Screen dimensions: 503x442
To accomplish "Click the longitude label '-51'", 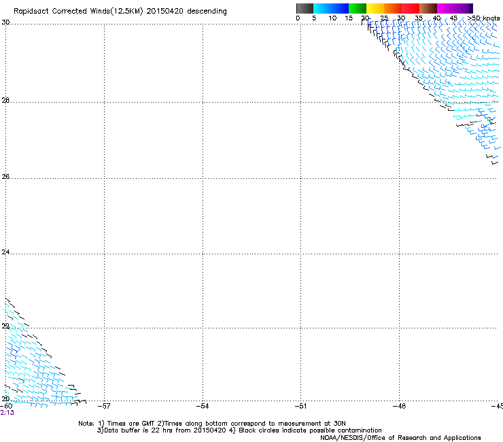I will [x=300, y=406].
